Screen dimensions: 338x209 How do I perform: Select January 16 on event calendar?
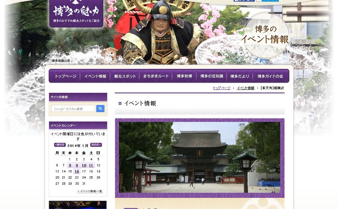[77, 172]
